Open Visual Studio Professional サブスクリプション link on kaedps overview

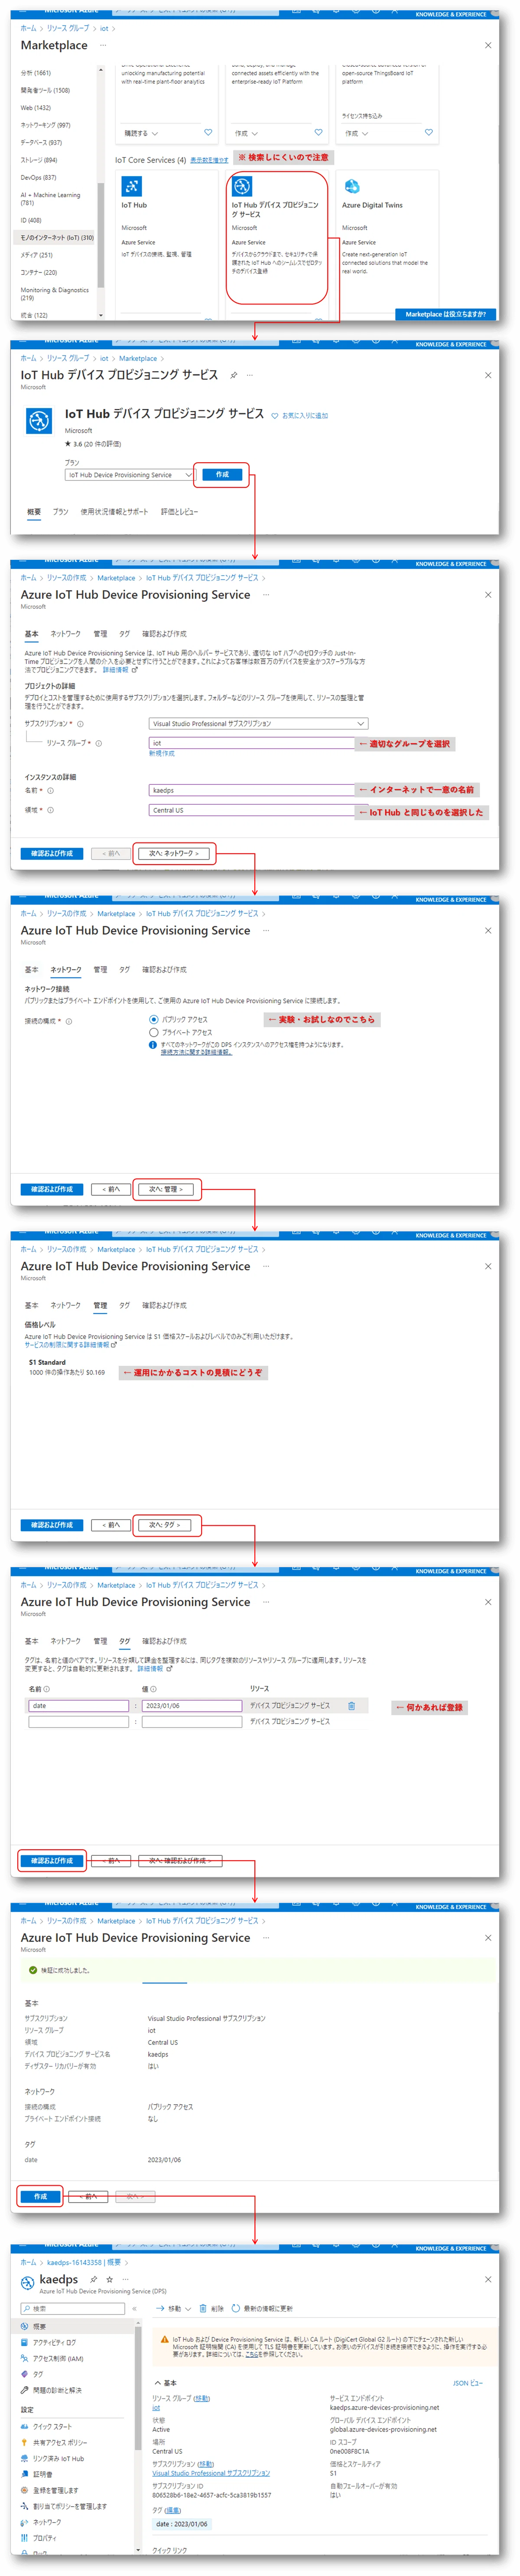pos(211,2473)
